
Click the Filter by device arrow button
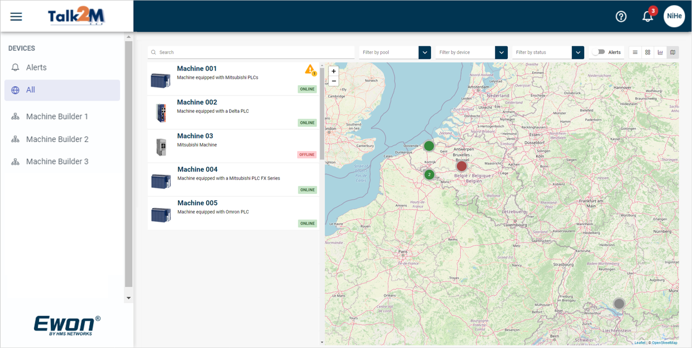tap(502, 52)
